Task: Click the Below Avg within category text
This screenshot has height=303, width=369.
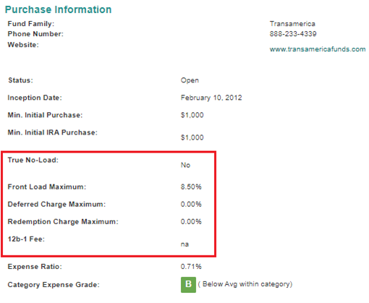Action: 245,284
